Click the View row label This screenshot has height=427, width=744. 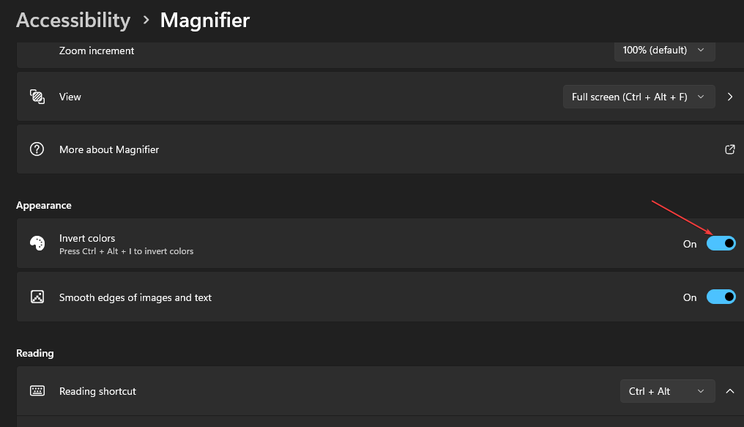click(70, 97)
